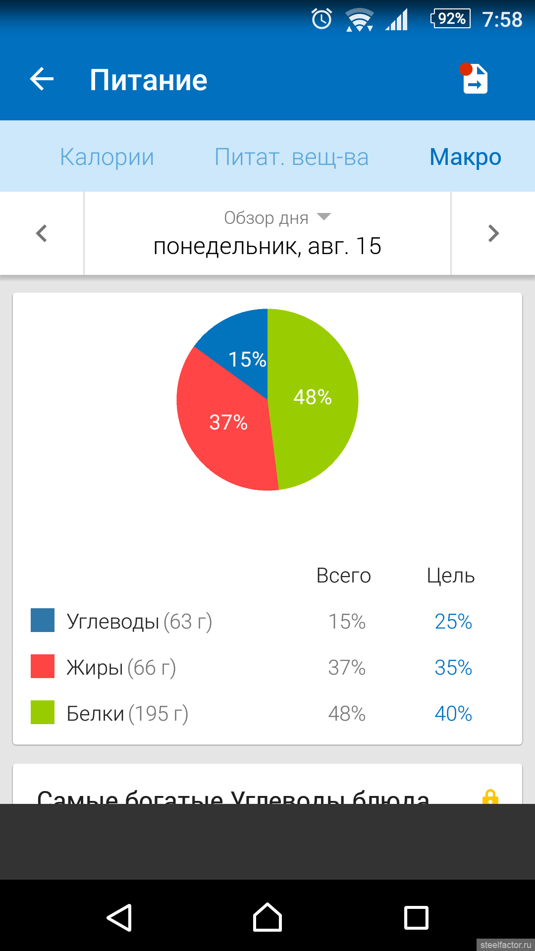535x951 pixels.
Task: Select the Макро tab
Action: pos(465,157)
